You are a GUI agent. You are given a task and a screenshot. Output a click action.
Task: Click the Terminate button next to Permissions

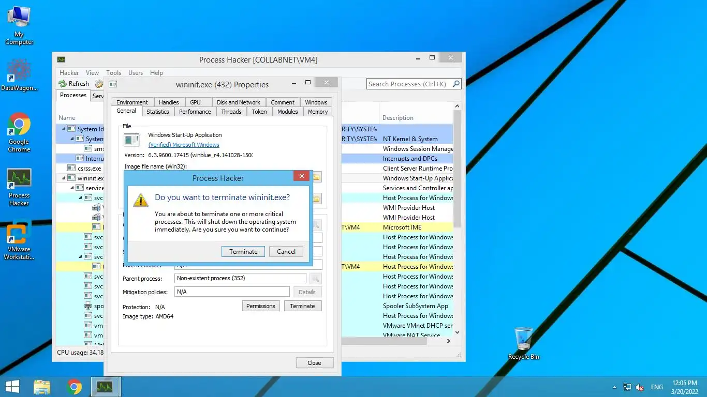click(303, 306)
